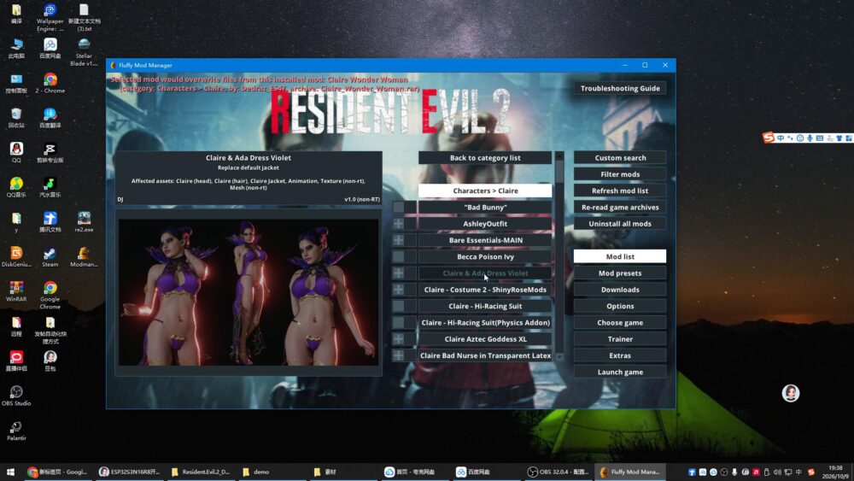Open the Mod presets section
854x481 pixels.
click(x=620, y=273)
